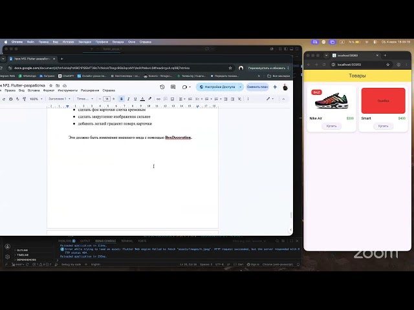Open the 100% zoom dropdown
Screen dimensions: 414x310
pyautogui.click(x=36, y=99)
